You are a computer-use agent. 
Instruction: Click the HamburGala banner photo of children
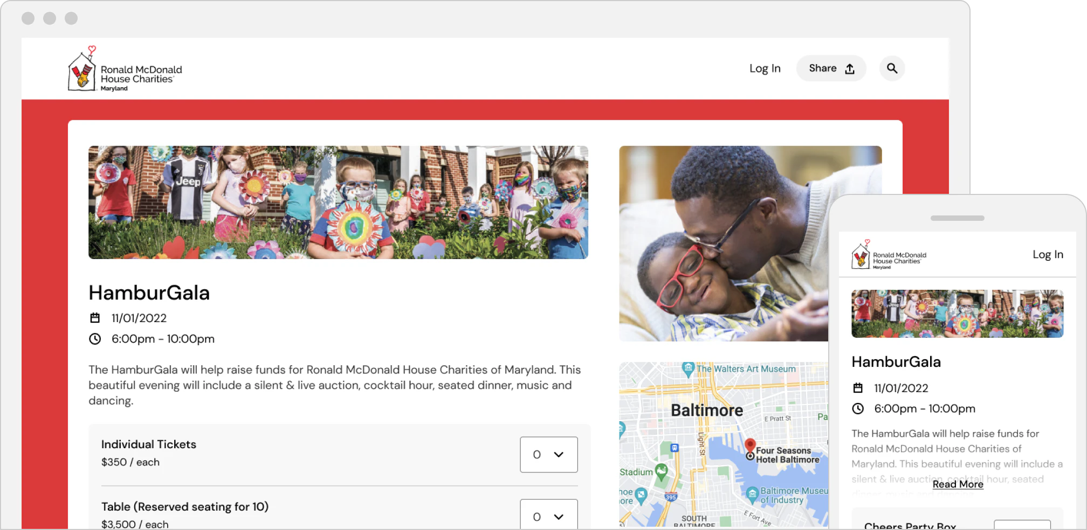point(338,202)
